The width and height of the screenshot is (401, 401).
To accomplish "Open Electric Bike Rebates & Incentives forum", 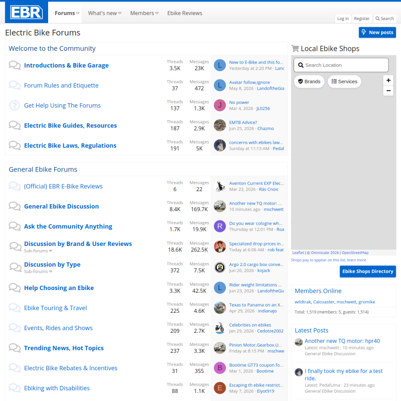I will (x=70, y=368).
